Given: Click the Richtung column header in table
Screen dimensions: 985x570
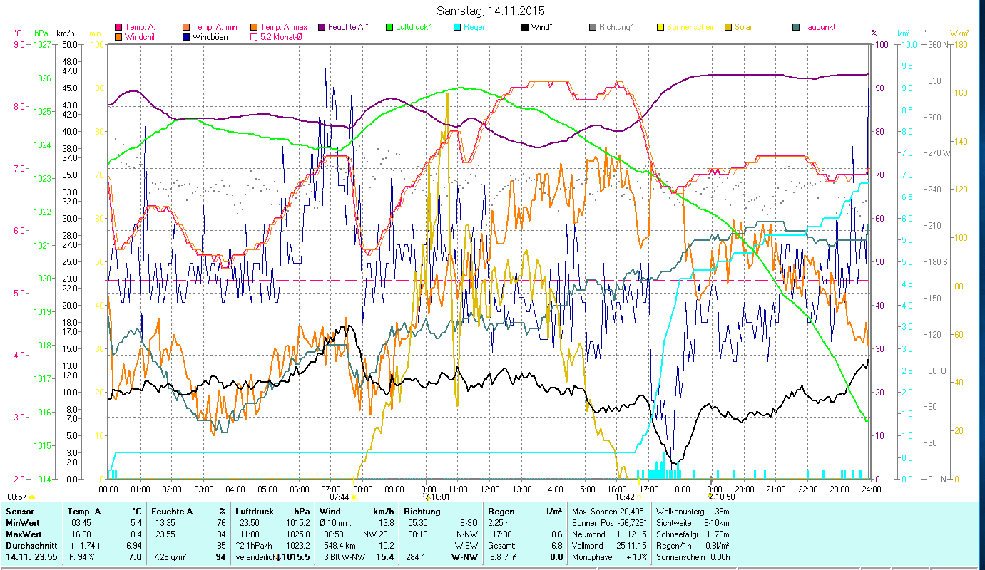Looking at the screenshot, I should coord(422,512).
